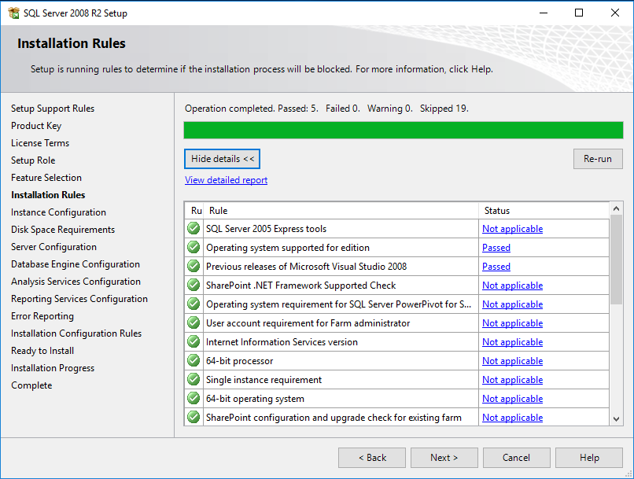
Task: Select Setup Support Rules step in sidebar
Action: pos(53,109)
